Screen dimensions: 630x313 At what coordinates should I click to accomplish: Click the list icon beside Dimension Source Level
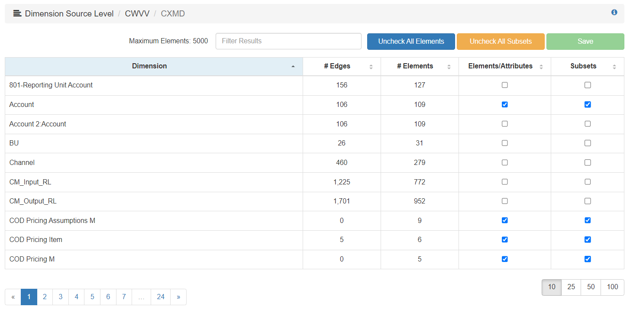point(17,13)
